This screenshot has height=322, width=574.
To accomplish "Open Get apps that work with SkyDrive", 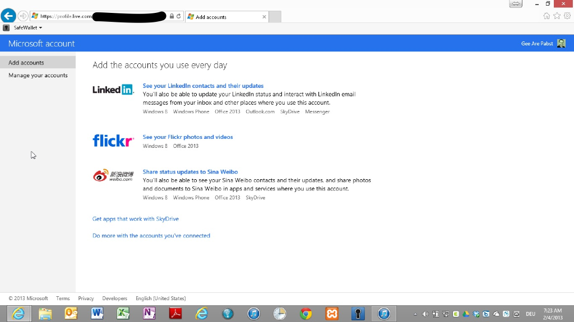I will pos(136,219).
